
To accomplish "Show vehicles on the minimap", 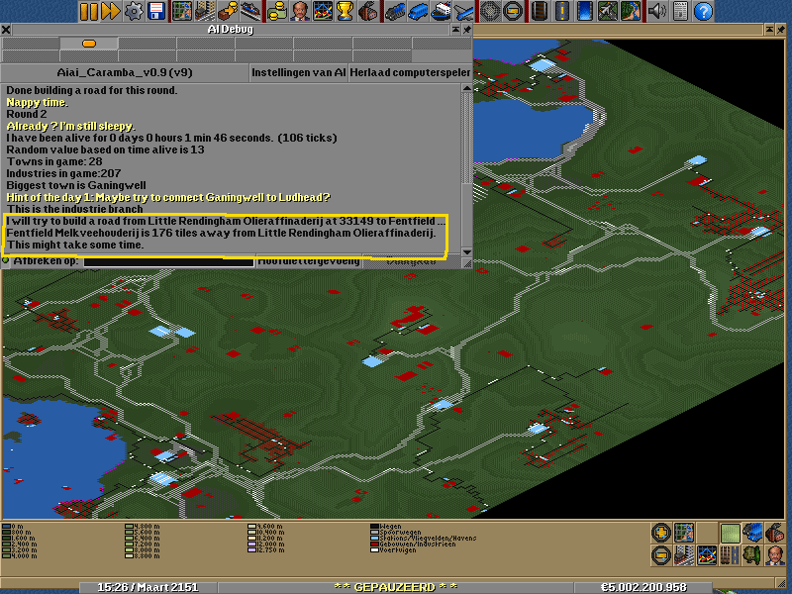I will [x=752, y=533].
